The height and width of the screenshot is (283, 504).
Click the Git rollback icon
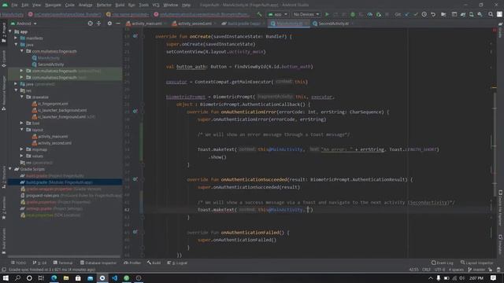(433, 14)
